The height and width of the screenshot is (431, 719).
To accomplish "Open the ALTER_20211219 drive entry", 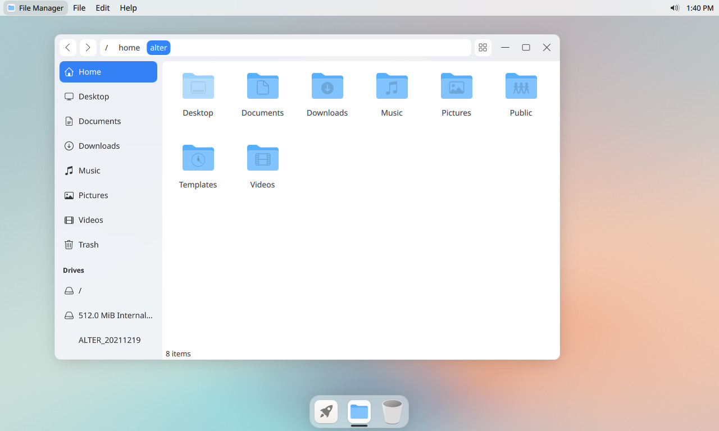I will [x=108, y=340].
